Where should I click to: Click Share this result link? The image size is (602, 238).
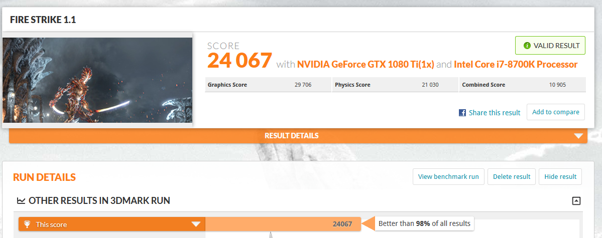pyautogui.click(x=495, y=113)
